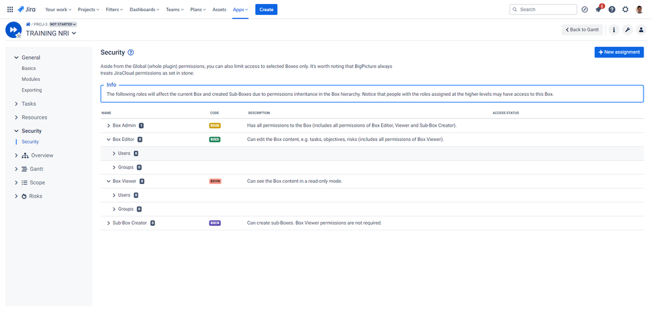Open the Your work menu
This screenshot has width=652, height=312.
point(58,9)
